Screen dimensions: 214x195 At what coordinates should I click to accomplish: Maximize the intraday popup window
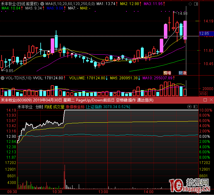pos(205,100)
